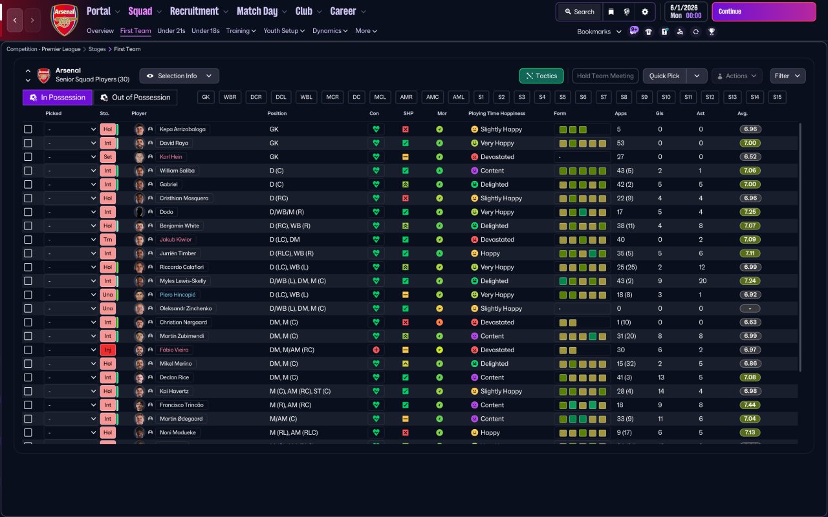Screen dimensions: 828x517
Task: Click the Hold Team Meeting button
Action: (x=605, y=76)
